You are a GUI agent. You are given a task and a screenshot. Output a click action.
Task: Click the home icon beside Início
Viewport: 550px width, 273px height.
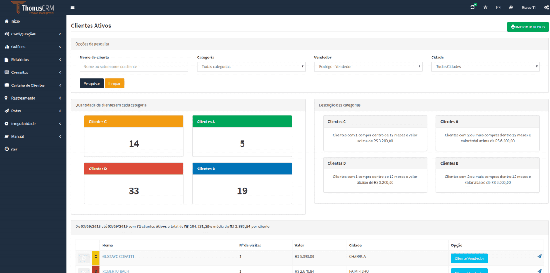point(7,21)
